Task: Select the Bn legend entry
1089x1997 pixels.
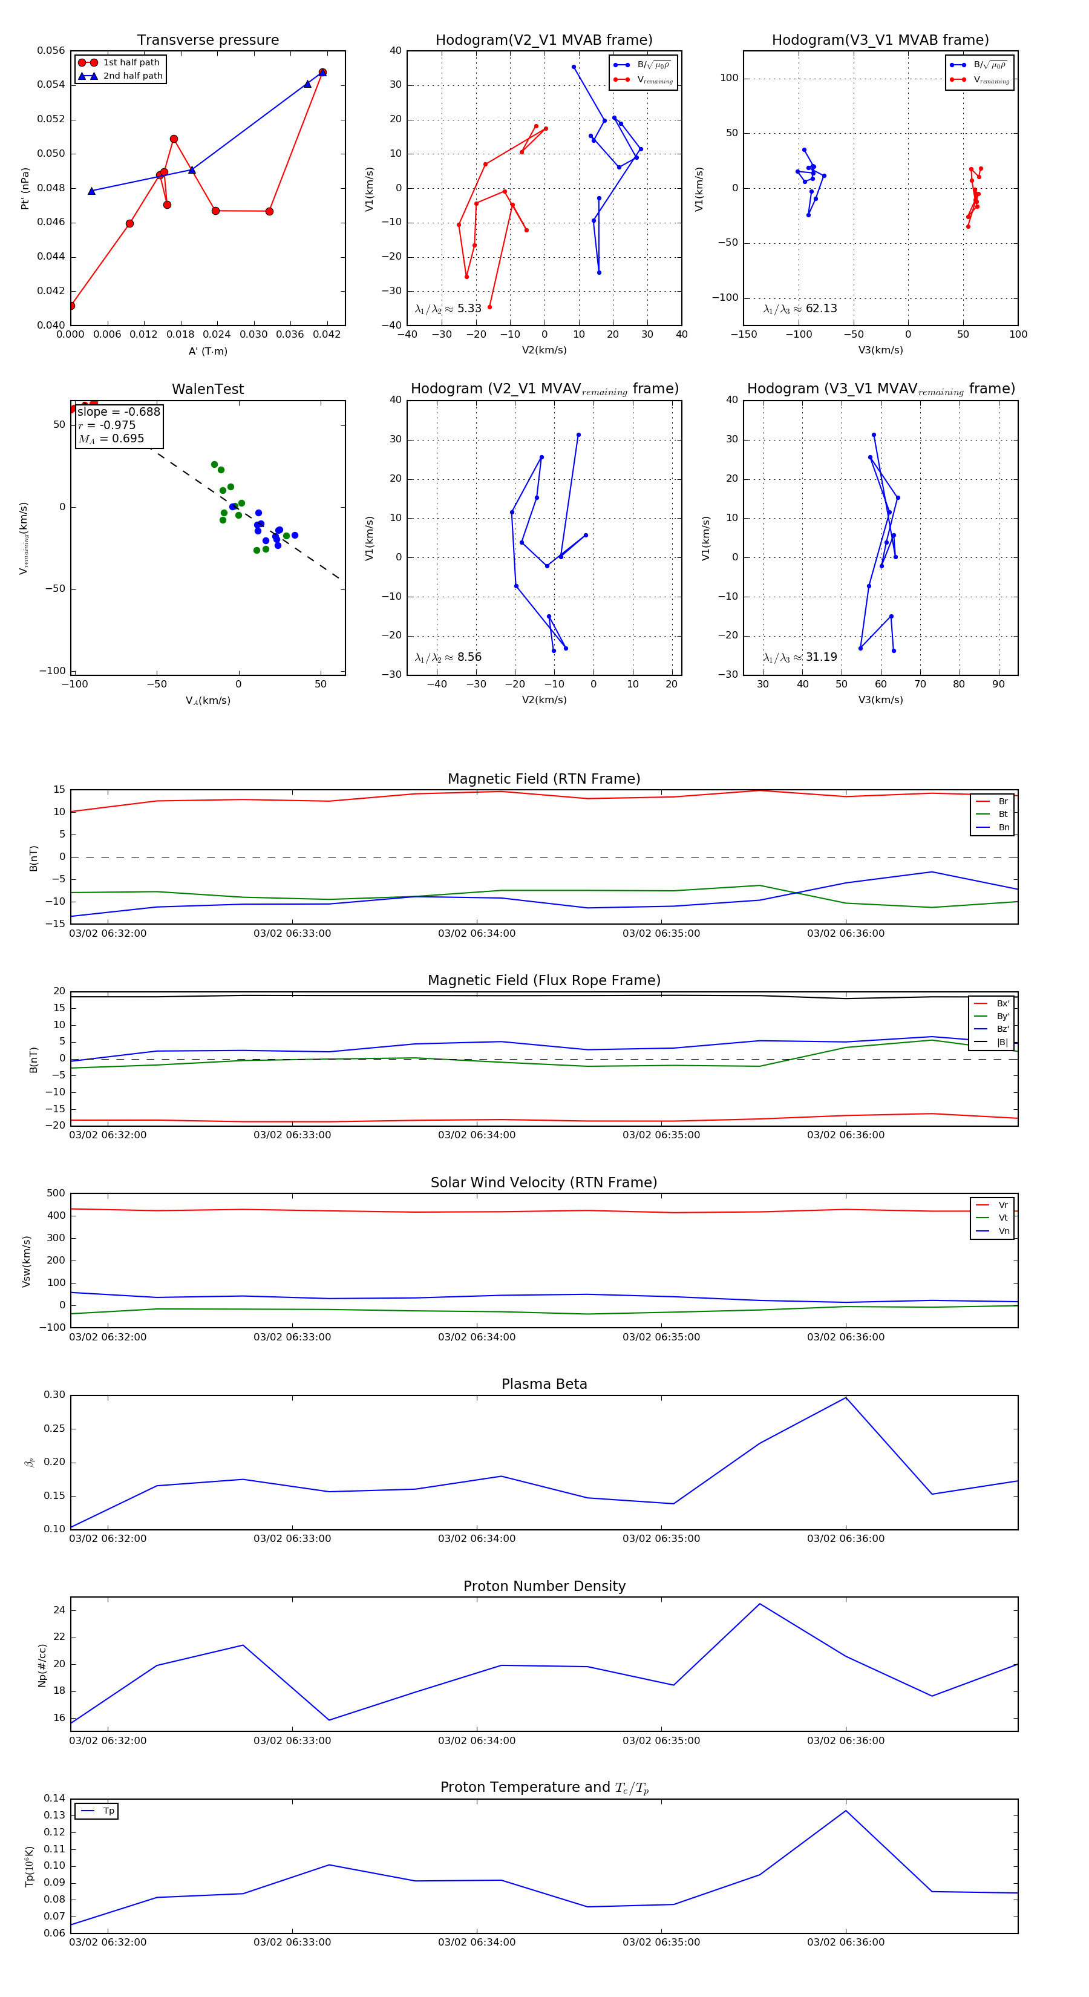Action: point(992,828)
